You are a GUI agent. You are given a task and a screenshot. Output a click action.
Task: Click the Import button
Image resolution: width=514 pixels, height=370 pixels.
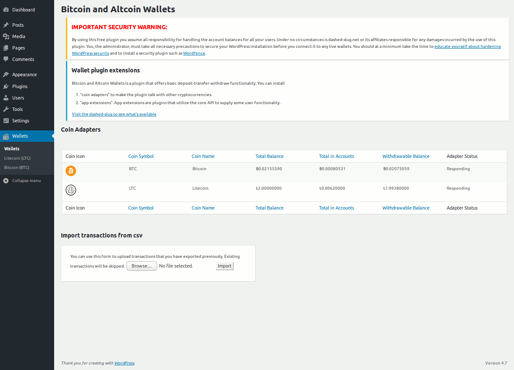(x=225, y=266)
